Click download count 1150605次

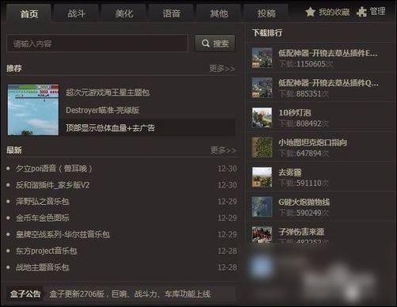click(306, 64)
